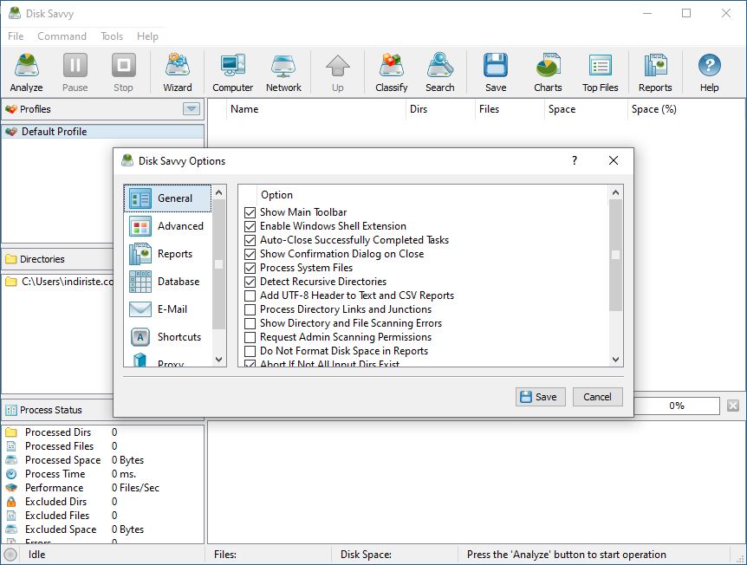Screen dimensions: 747x565
Task: Click the progress bar cancel X icon
Action: point(733,406)
